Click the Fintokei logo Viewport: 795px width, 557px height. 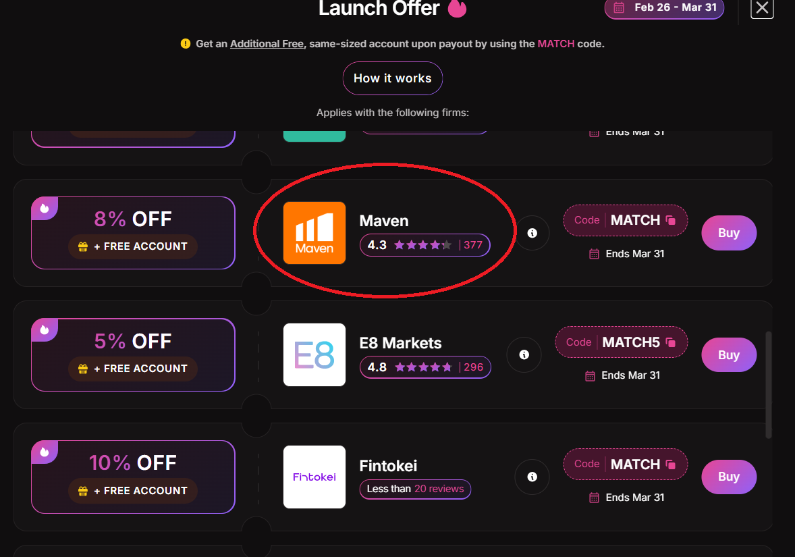(314, 477)
